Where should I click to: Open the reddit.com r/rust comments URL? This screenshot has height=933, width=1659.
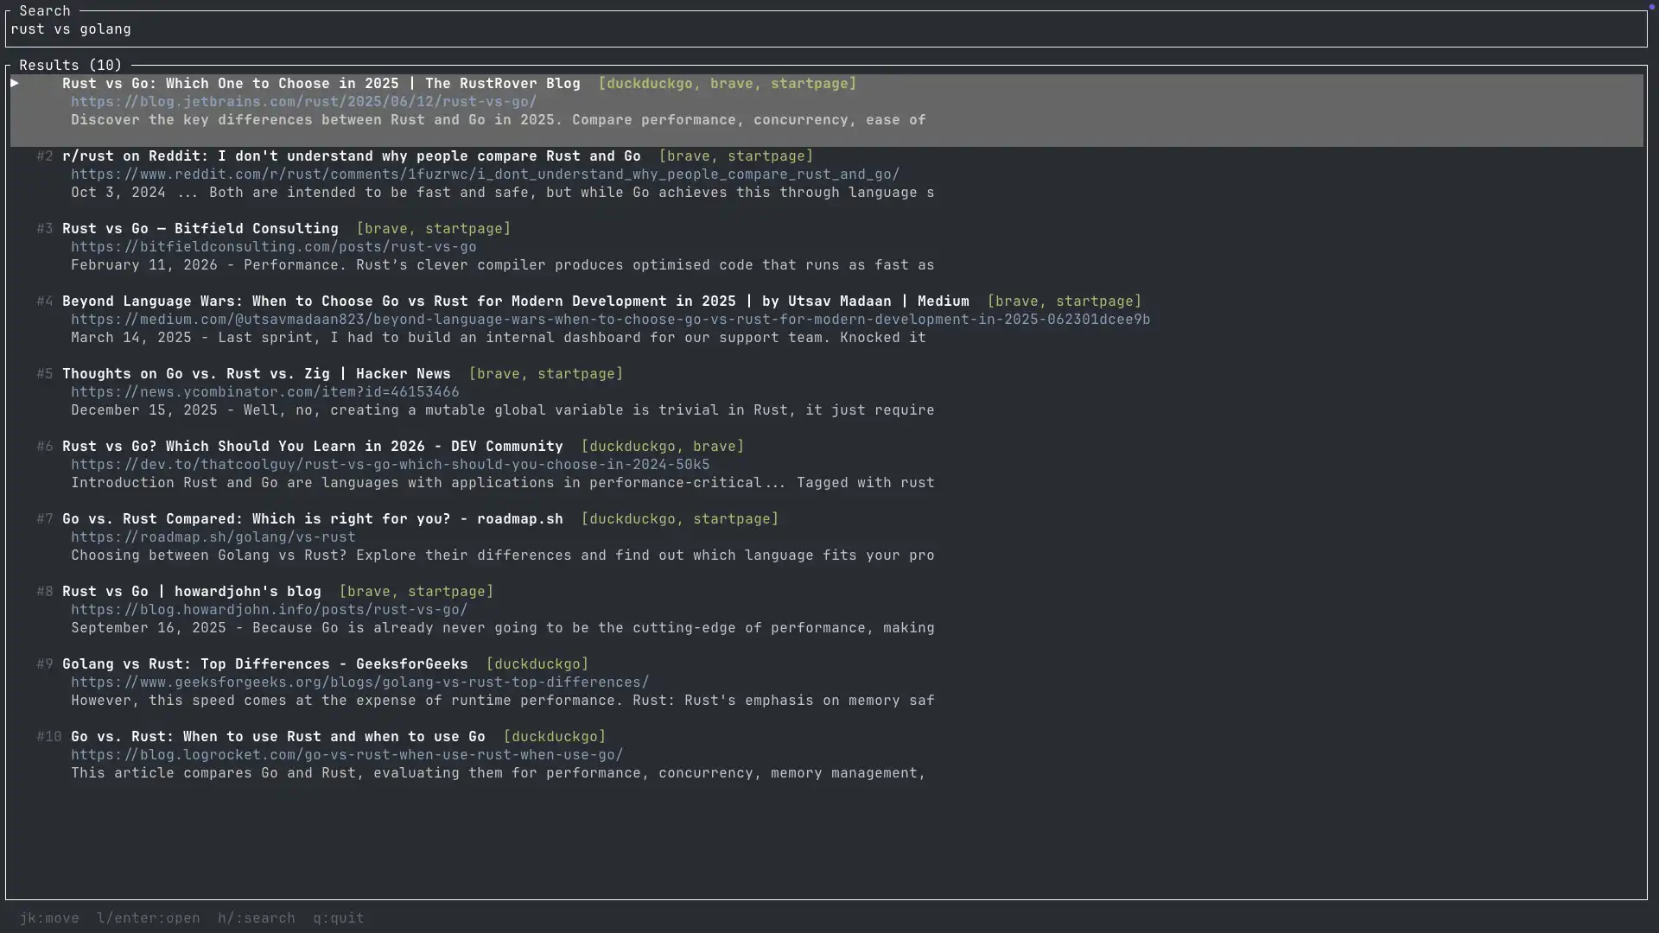pos(486,175)
